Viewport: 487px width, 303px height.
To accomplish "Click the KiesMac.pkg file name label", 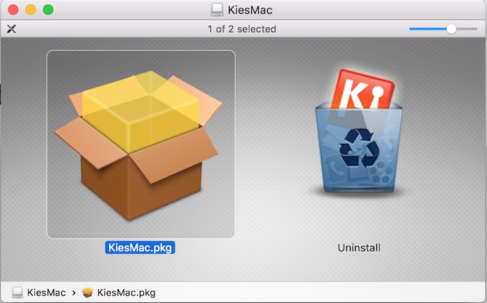I will [140, 247].
